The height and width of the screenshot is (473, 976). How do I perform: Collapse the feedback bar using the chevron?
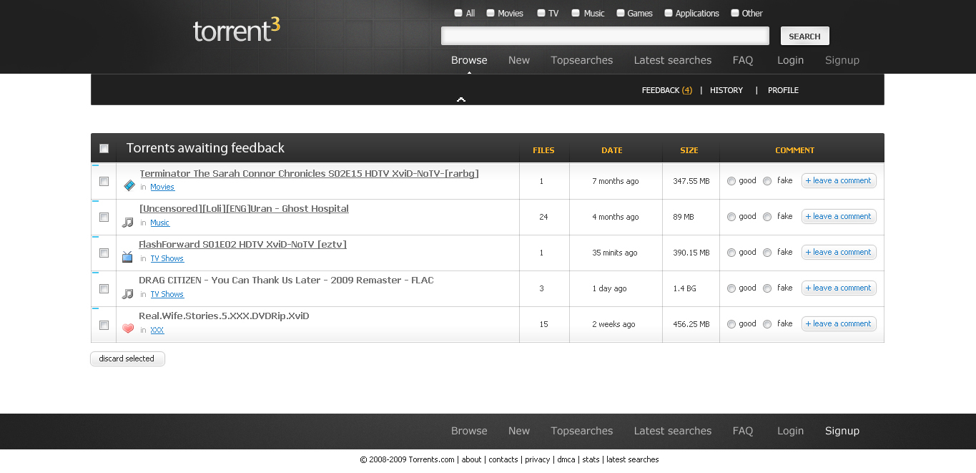461,99
